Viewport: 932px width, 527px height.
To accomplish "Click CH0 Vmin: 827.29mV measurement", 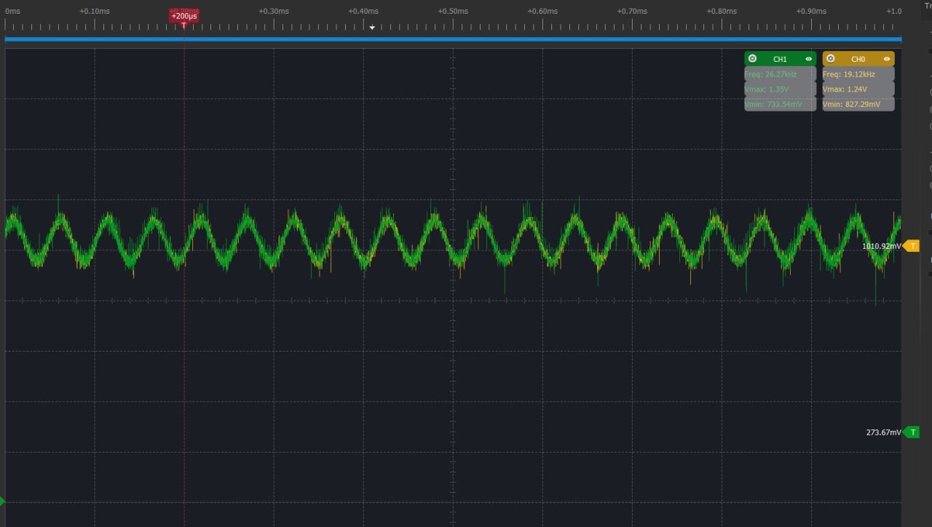I will (858, 104).
